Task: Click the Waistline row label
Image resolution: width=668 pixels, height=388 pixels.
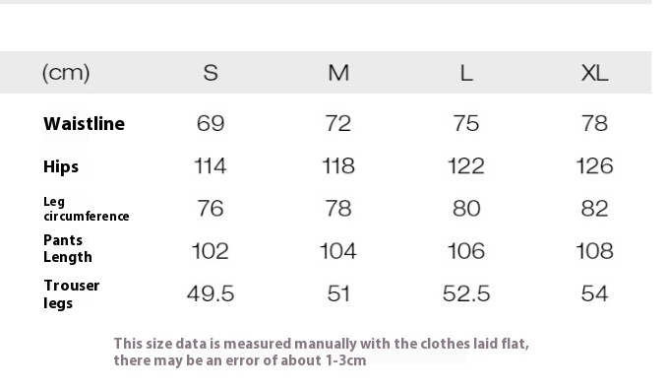Action: pos(84,124)
